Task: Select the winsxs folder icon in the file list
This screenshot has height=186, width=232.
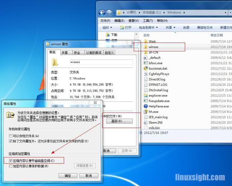Action: click(146, 47)
